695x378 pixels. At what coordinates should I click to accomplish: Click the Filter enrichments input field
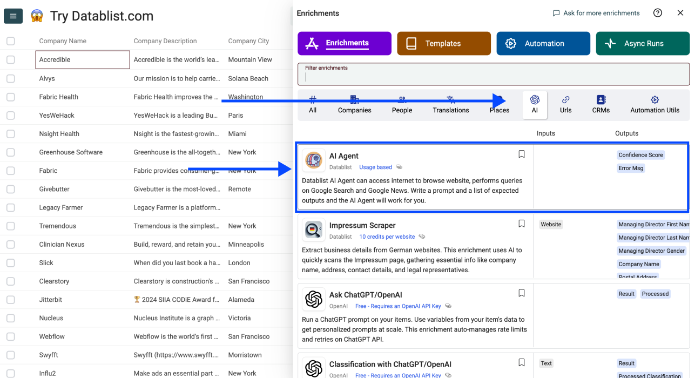[493, 77]
